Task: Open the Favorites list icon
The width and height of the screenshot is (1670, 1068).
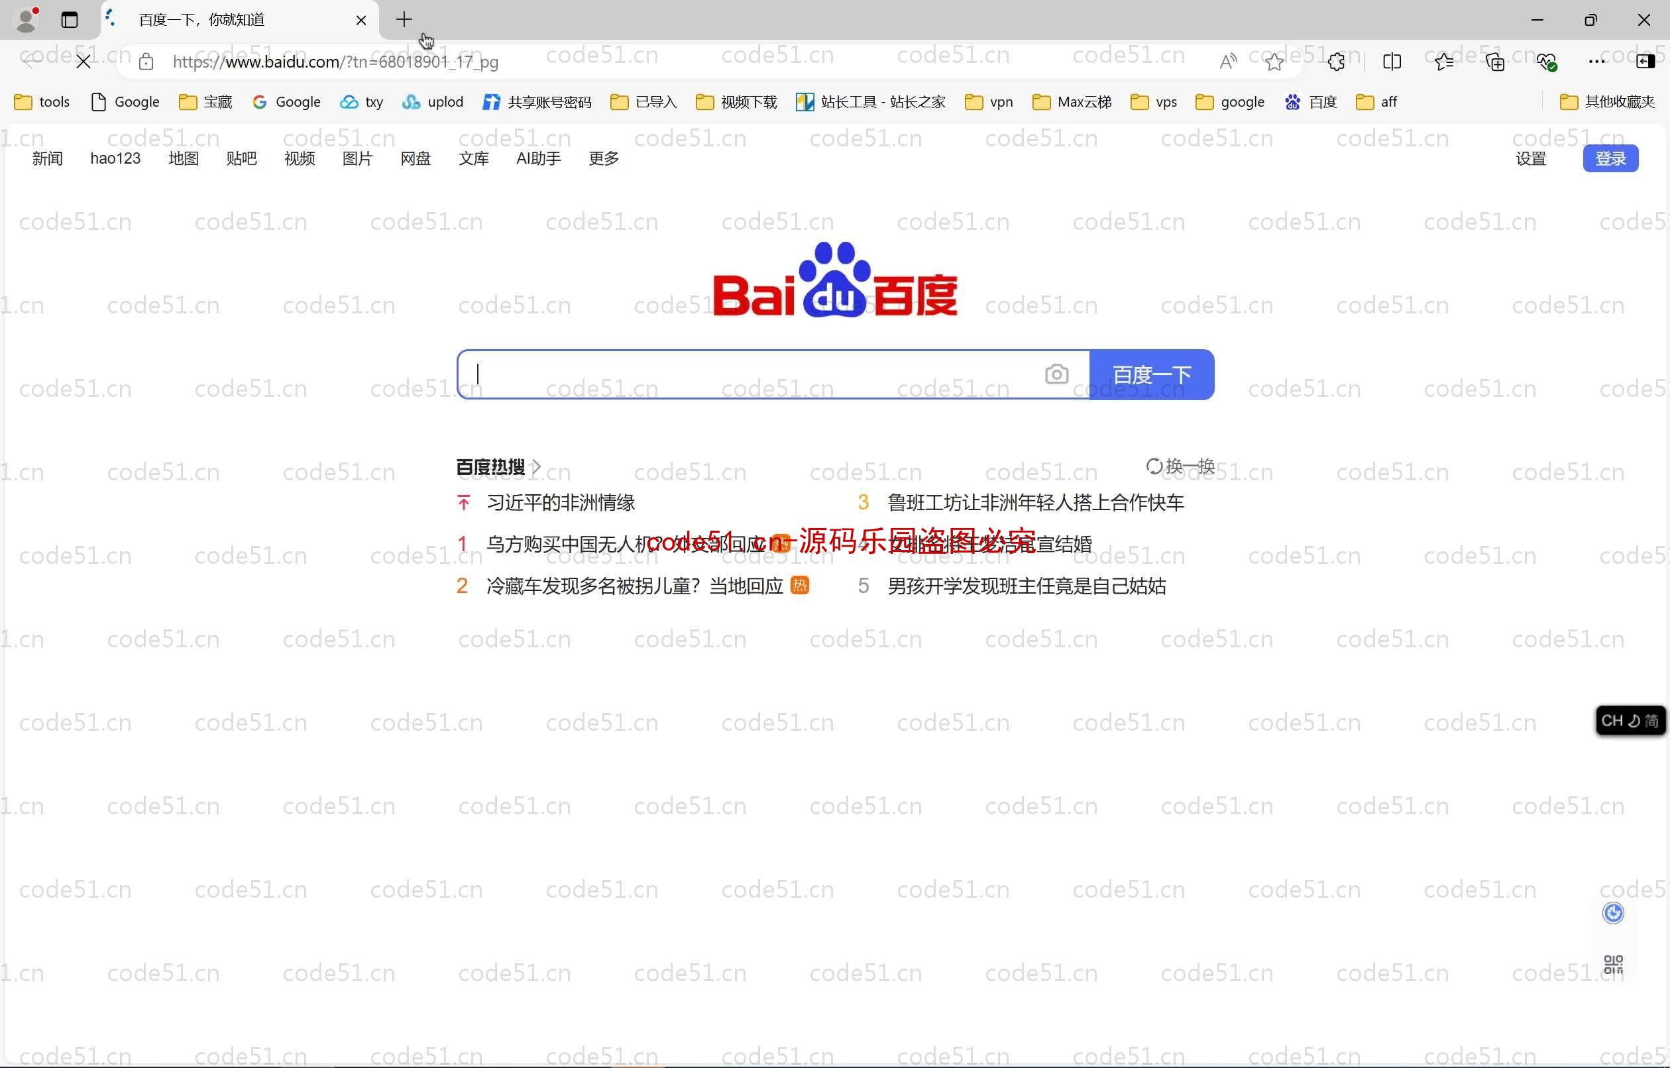Action: (x=1444, y=62)
